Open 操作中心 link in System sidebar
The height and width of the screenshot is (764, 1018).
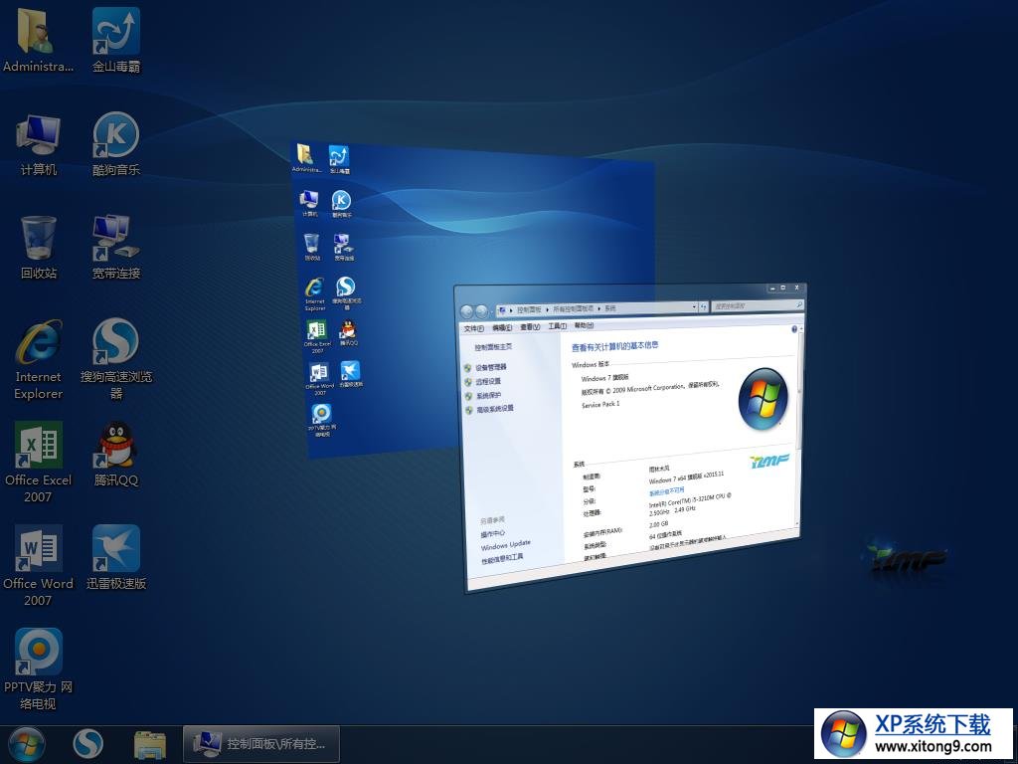pos(493,534)
